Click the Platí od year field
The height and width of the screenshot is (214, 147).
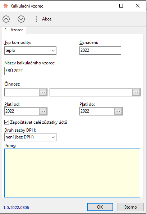pos(22,111)
